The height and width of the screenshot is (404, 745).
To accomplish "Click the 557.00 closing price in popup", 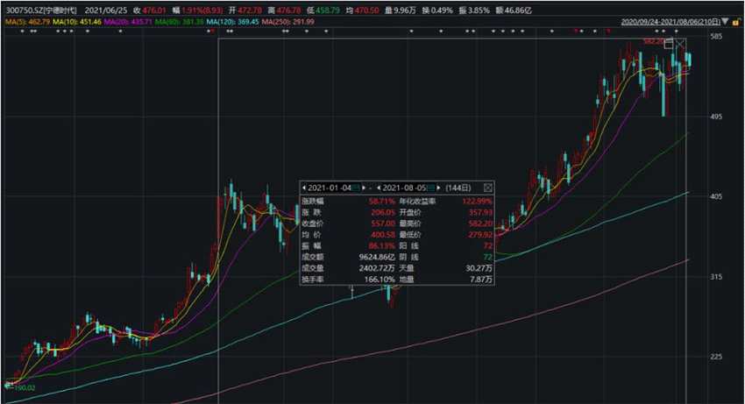I will tap(383, 223).
